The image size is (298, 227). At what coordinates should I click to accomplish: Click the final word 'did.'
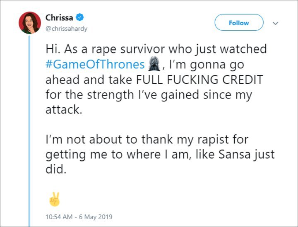[x=56, y=169]
